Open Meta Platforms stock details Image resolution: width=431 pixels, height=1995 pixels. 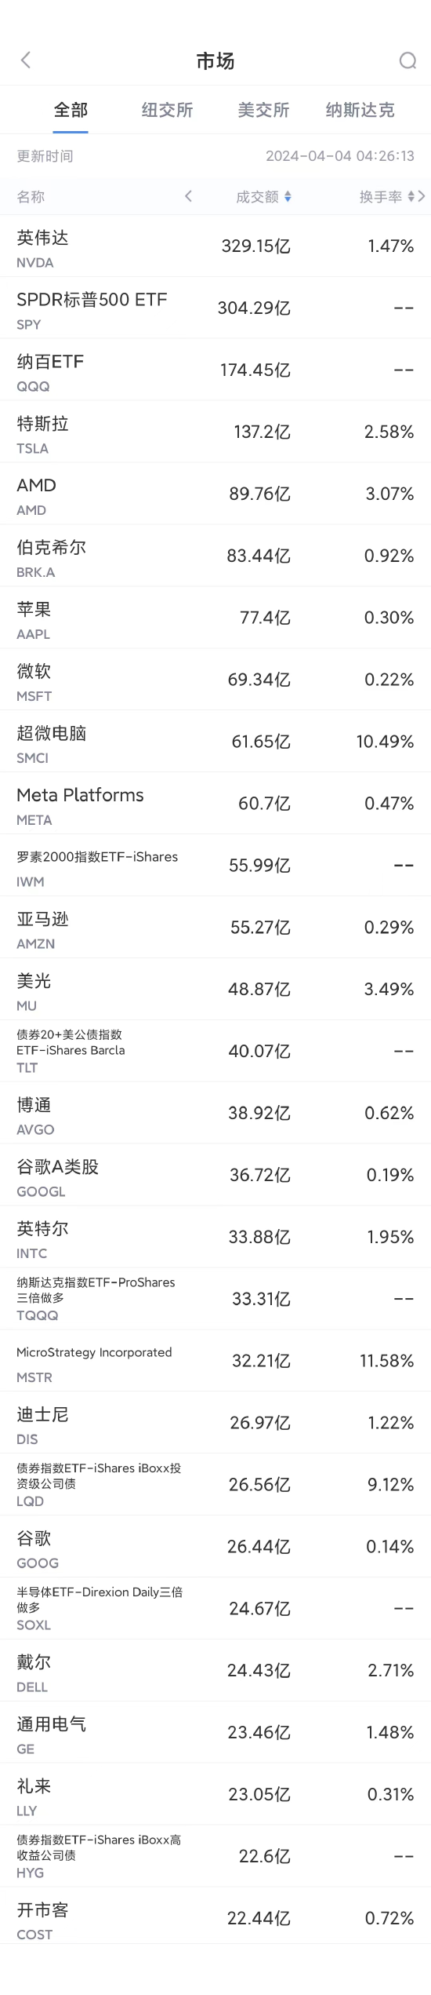click(215, 804)
